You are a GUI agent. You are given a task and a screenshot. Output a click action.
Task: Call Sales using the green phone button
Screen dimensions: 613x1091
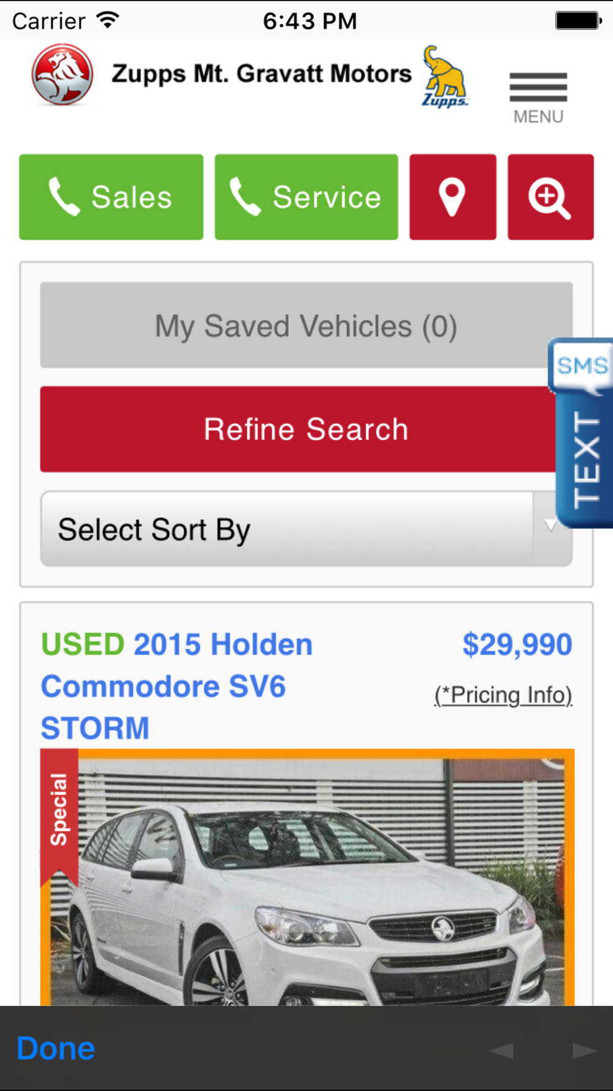111,197
